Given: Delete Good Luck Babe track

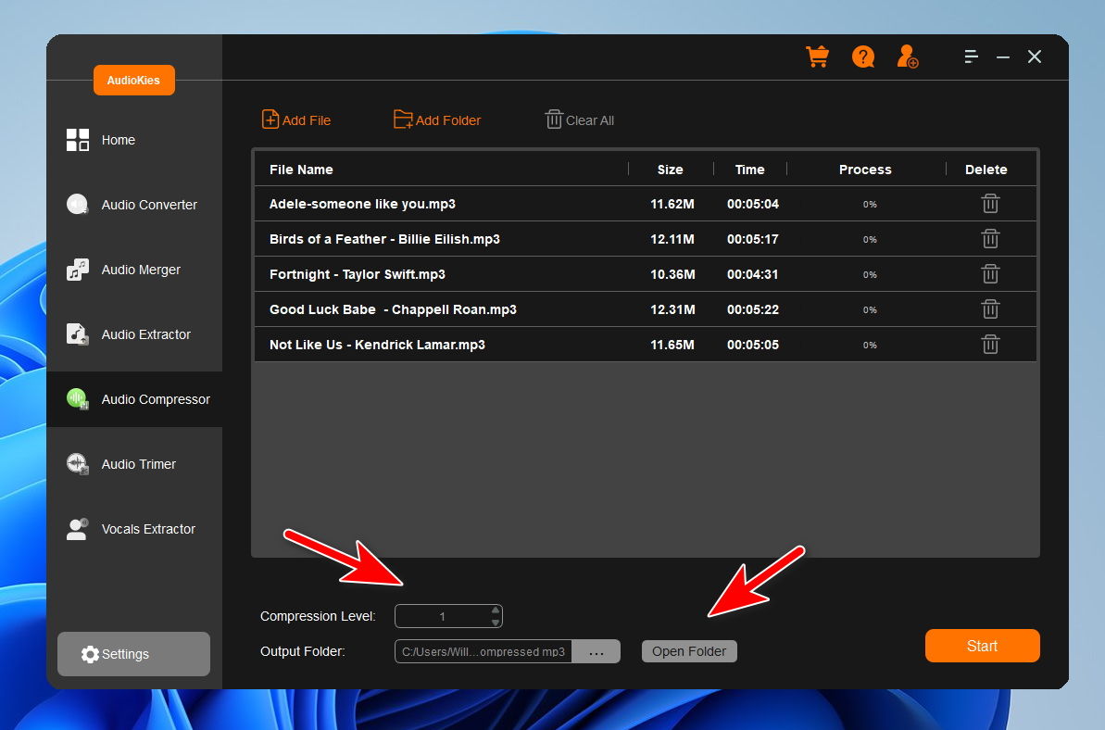Looking at the screenshot, I should (990, 309).
